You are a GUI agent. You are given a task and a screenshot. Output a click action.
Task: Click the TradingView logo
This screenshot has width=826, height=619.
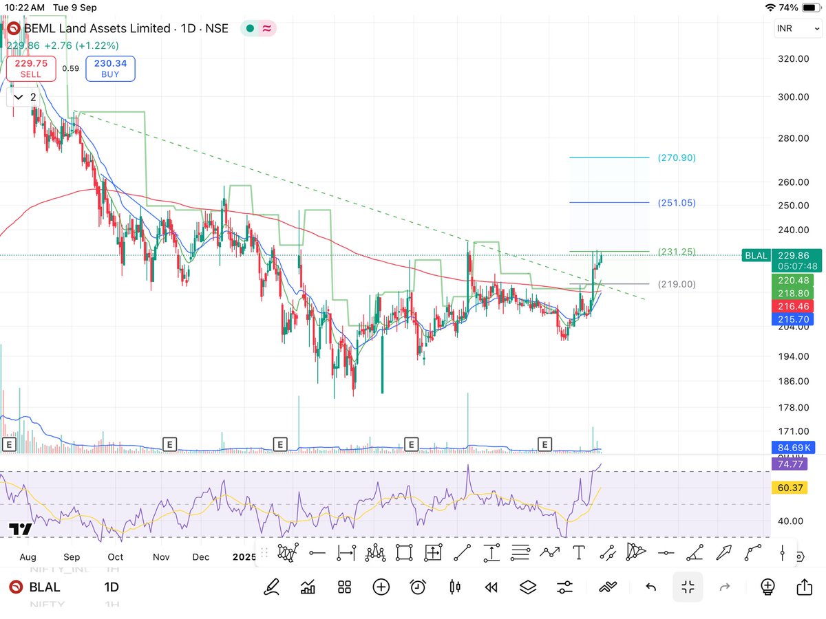[x=19, y=528]
